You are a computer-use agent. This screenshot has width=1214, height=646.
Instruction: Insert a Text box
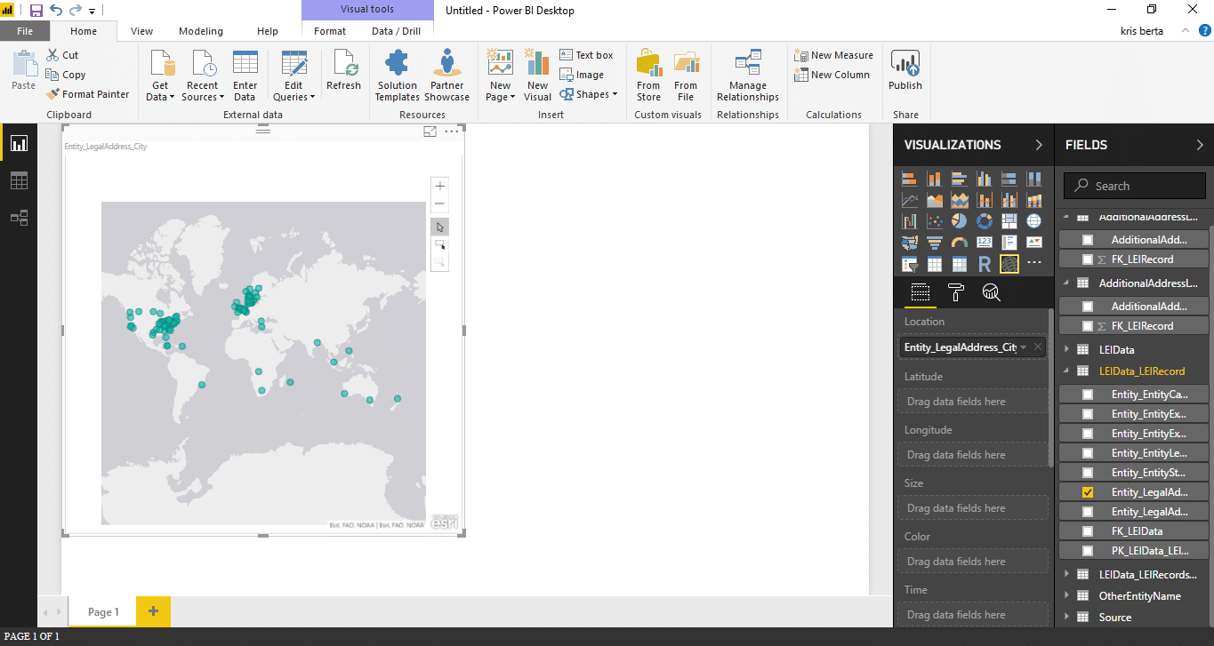[x=587, y=55]
